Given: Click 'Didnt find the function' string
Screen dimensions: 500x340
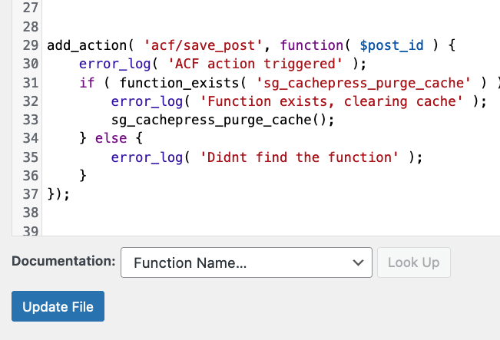Looking at the screenshot, I should click(299, 157).
